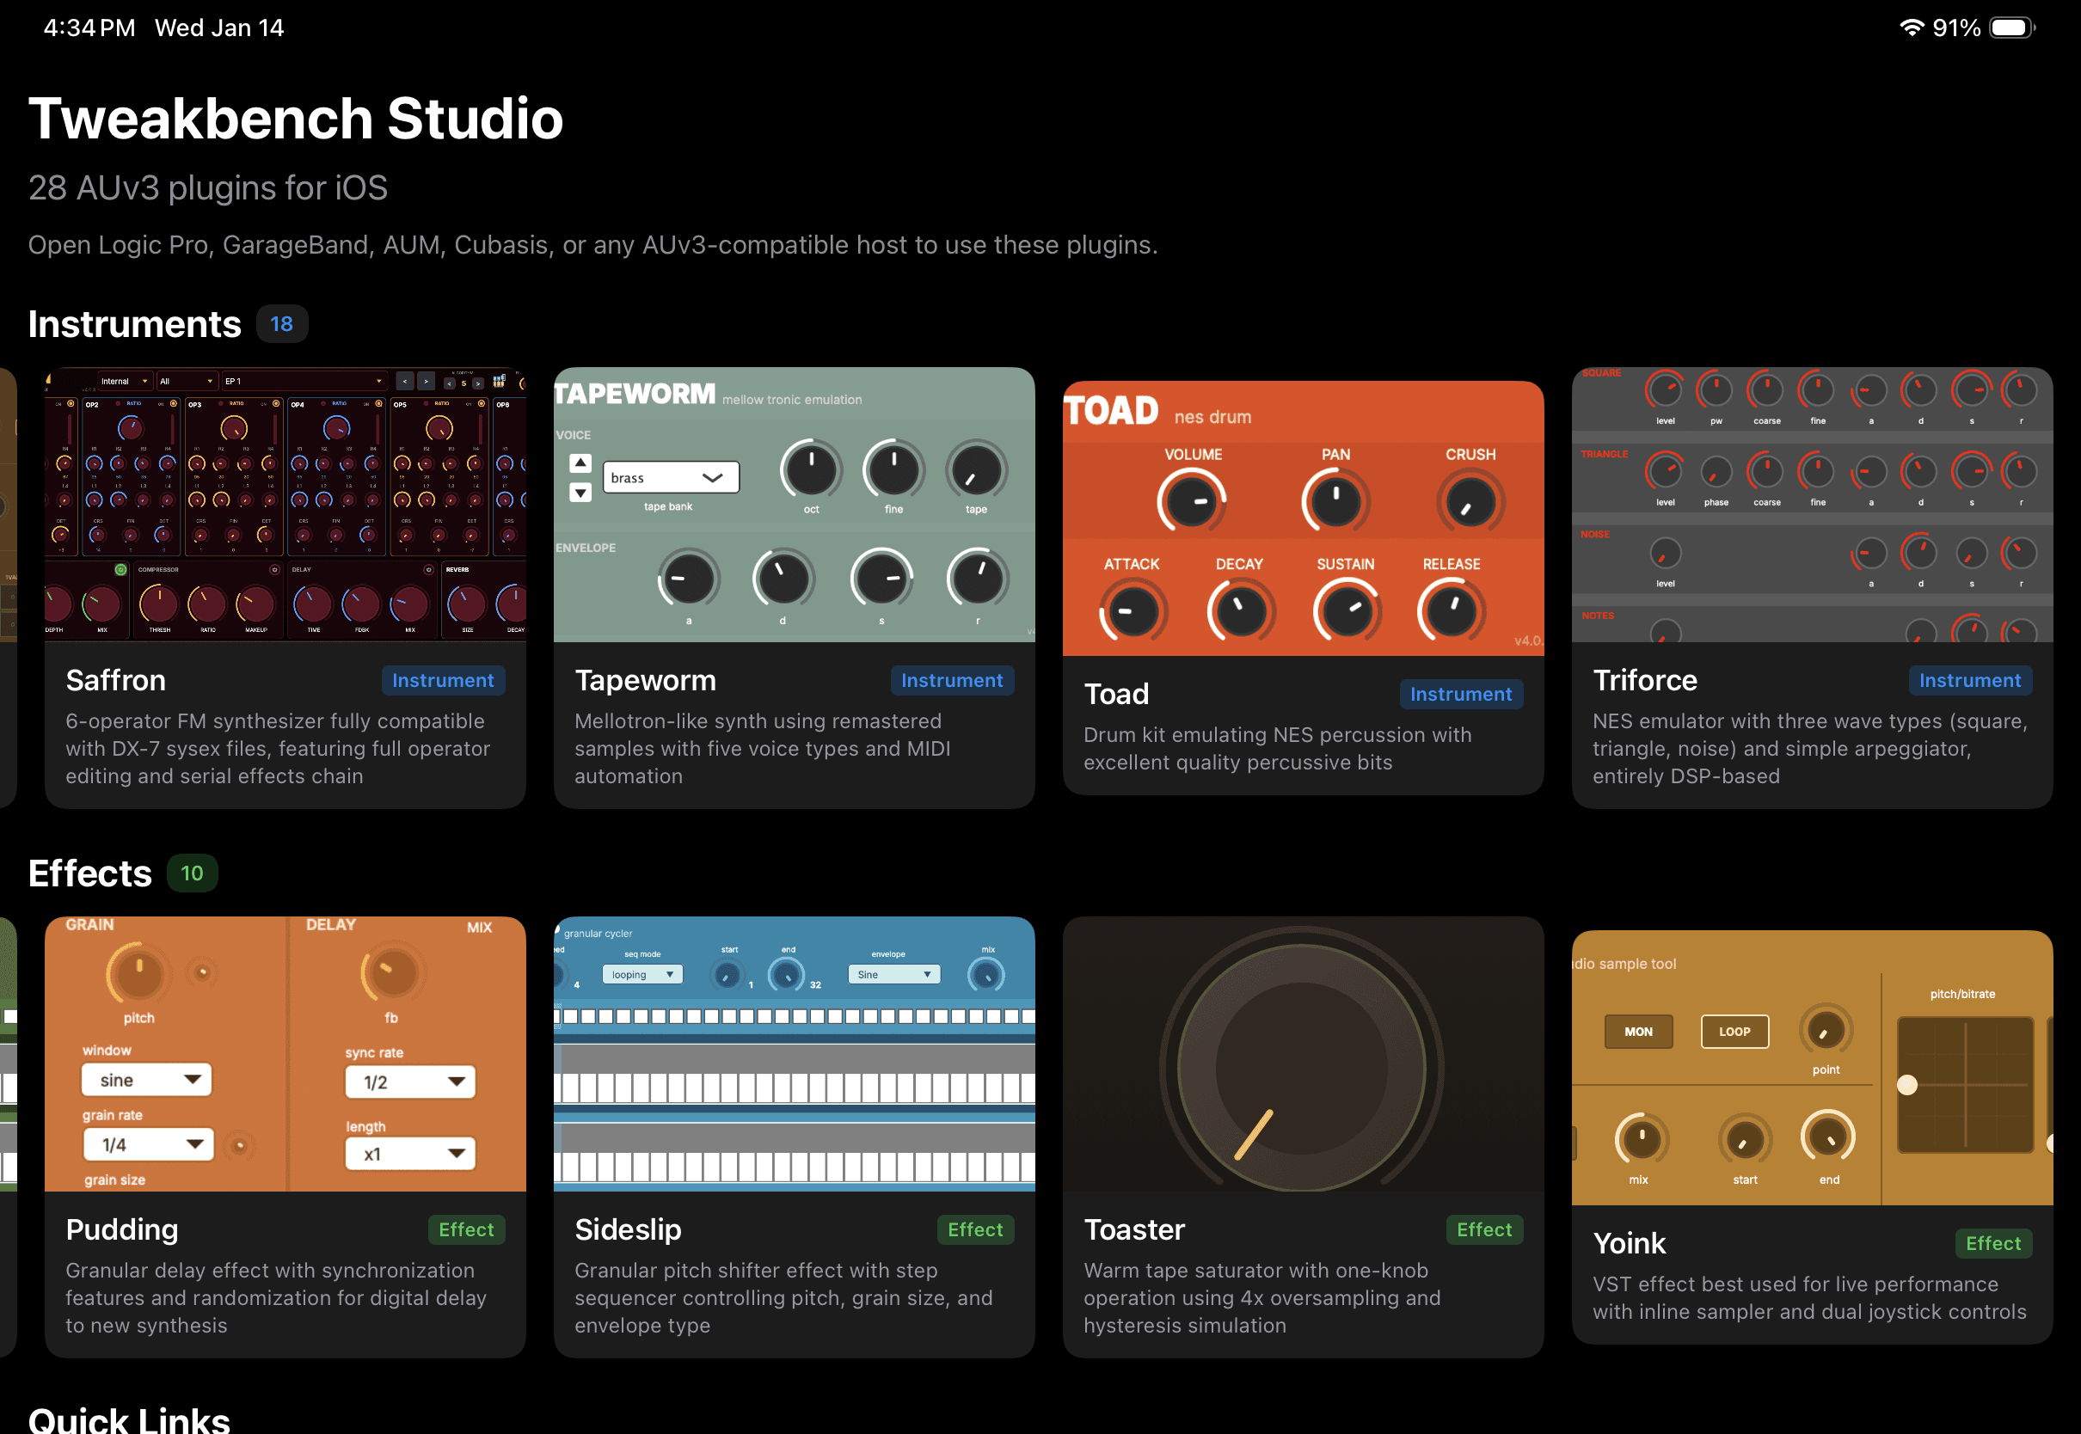Click the 18 count badge beside Instruments

pos(282,323)
